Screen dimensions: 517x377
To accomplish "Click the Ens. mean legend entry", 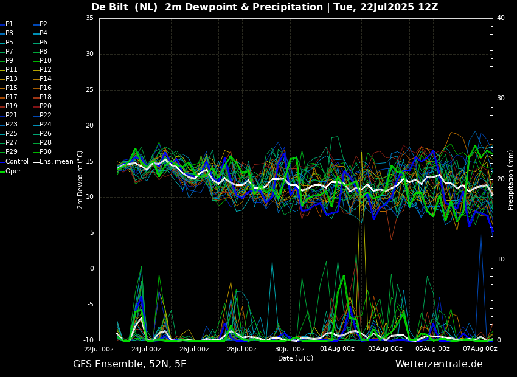I will [x=54, y=162].
